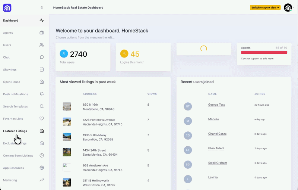The height and width of the screenshot is (190, 298).
Task: Open Open House in the sidebar
Action: click(x=24, y=82)
